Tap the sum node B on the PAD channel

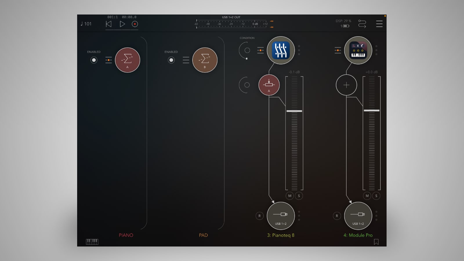pos(204,59)
